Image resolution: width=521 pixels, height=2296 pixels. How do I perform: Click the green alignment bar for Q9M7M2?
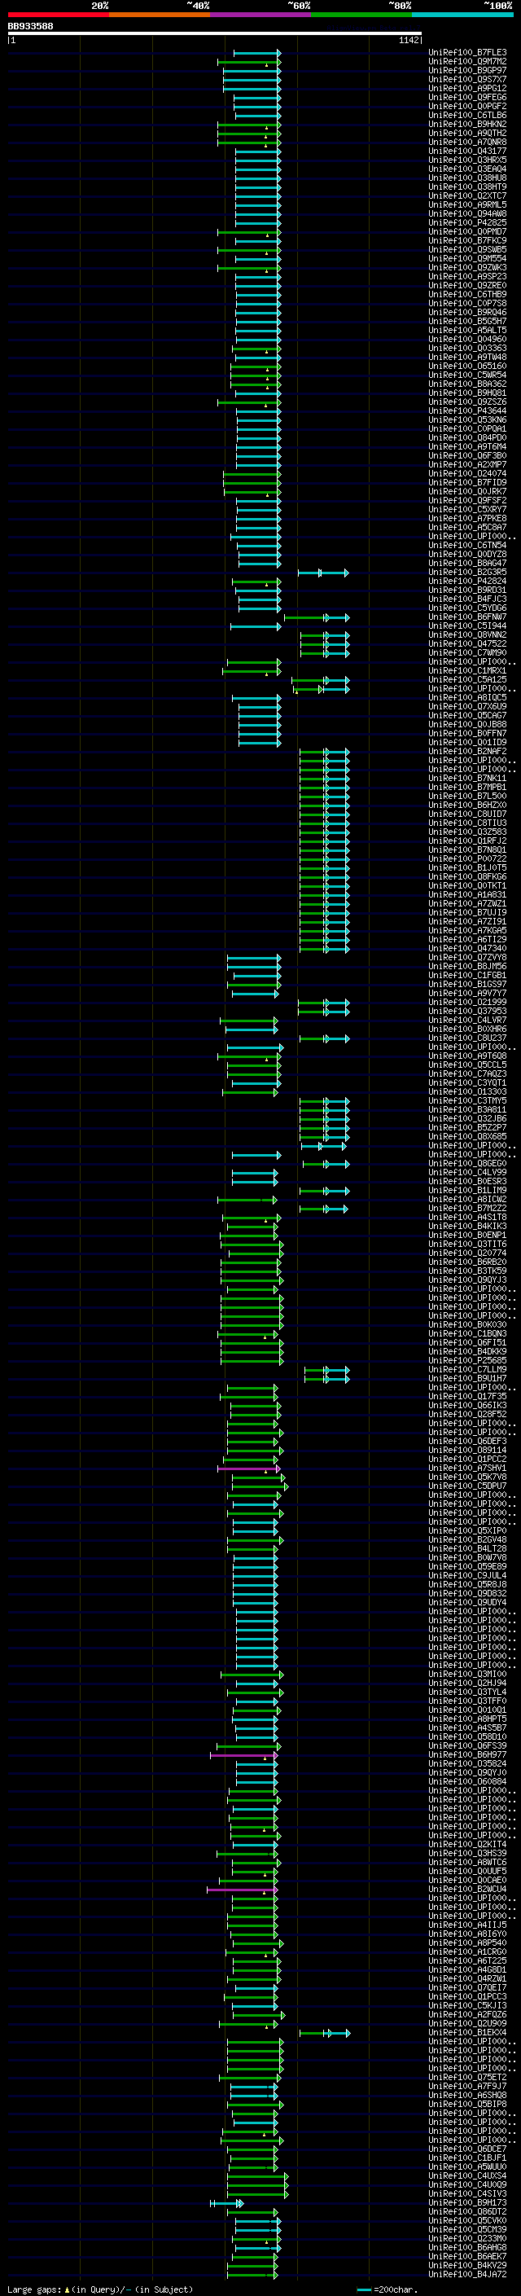tap(249, 63)
